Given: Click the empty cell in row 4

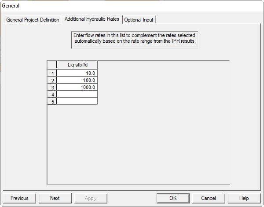Looking at the screenshot, I should (x=77, y=94).
